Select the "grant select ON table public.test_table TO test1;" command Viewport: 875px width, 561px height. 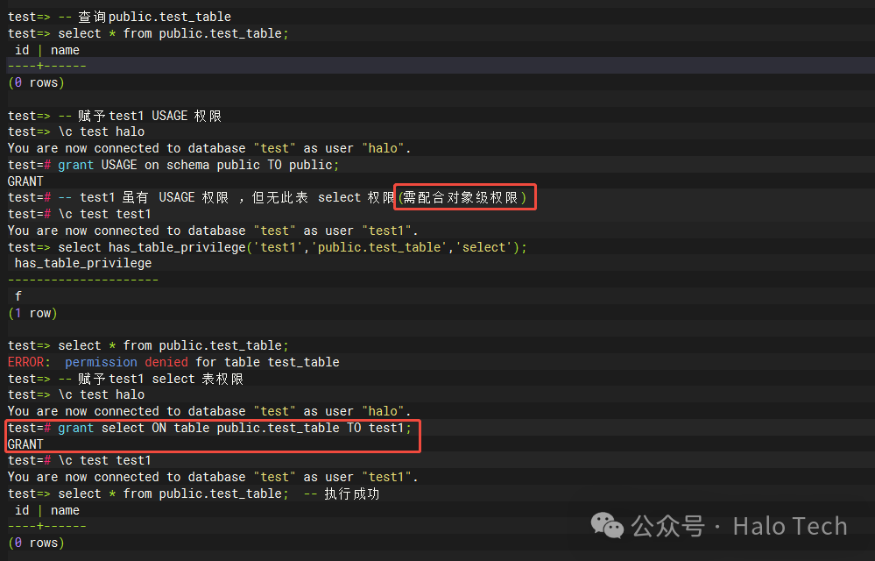235,428
